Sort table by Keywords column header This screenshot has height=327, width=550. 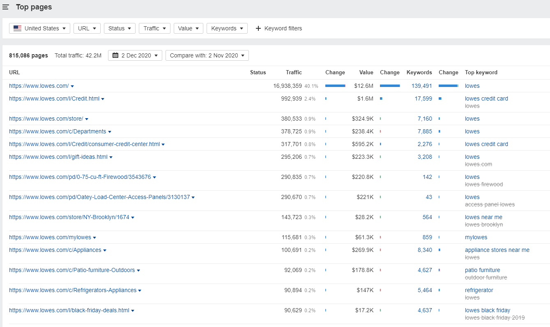coord(419,72)
